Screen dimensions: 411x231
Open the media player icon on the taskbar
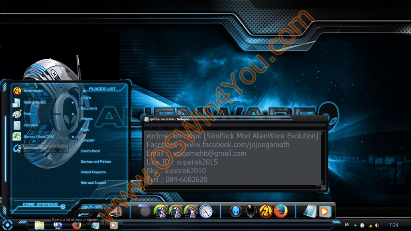coord(114,225)
